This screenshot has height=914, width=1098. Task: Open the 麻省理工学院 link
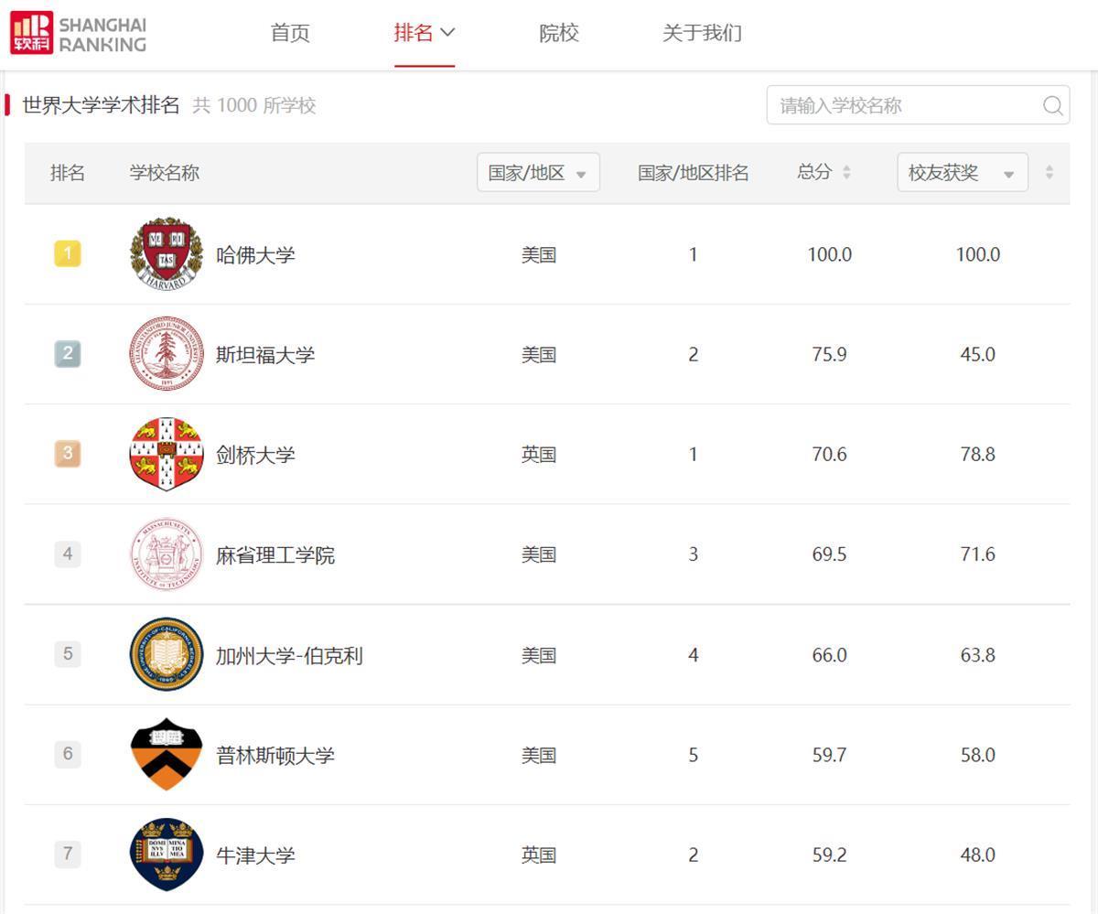point(275,554)
